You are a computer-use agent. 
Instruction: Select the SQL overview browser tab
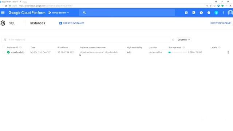click(11, 1)
